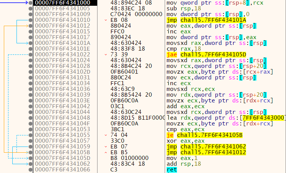Select opcode bytes '48:63C9'
This screenshot has width=286, height=173.
coord(122,89)
